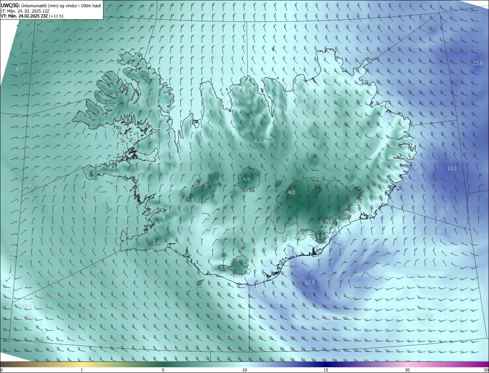This screenshot has width=489, height=373.
Task: Click the 10.1 value label
Action: click(223, 103)
